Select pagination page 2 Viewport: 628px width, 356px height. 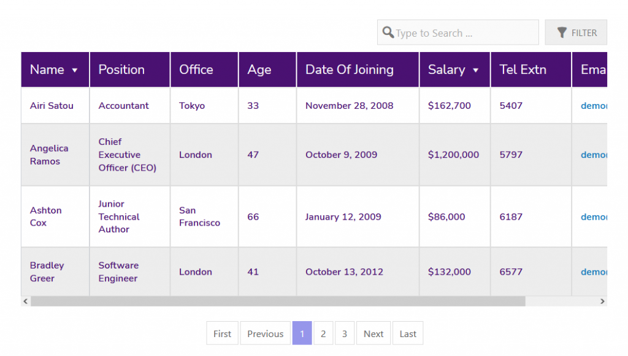pyautogui.click(x=323, y=333)
